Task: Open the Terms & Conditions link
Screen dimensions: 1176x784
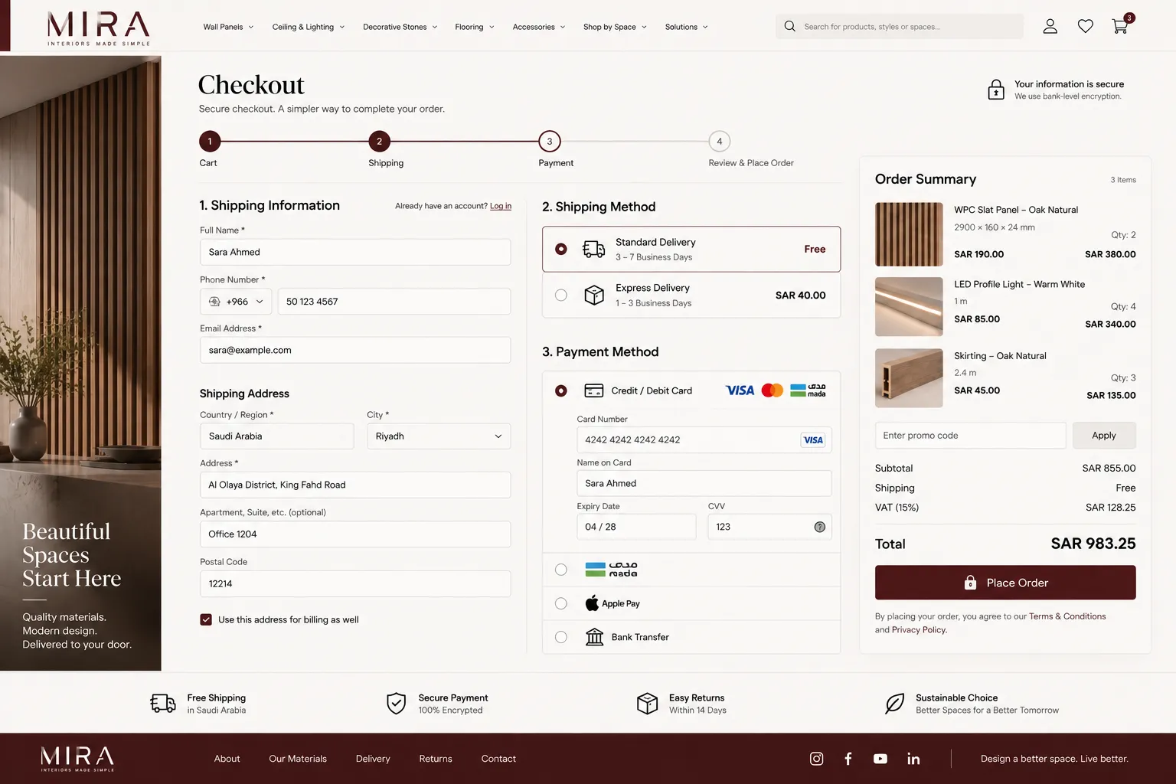Action: pos(1067,616)
